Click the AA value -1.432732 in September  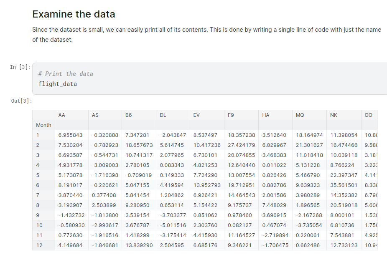click(x=71, y=215)
